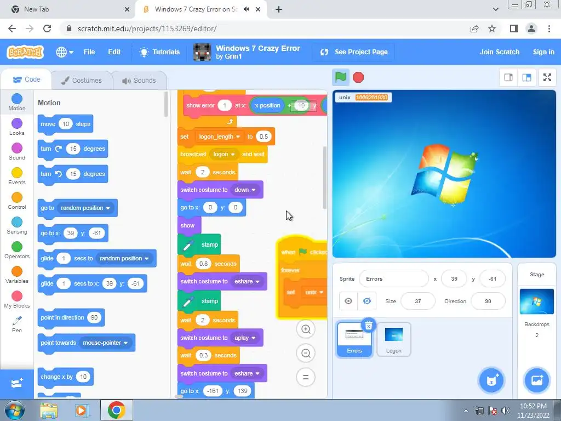
Task: Hide the sprite with crossed-eye button
Action: tap(367, 301)
